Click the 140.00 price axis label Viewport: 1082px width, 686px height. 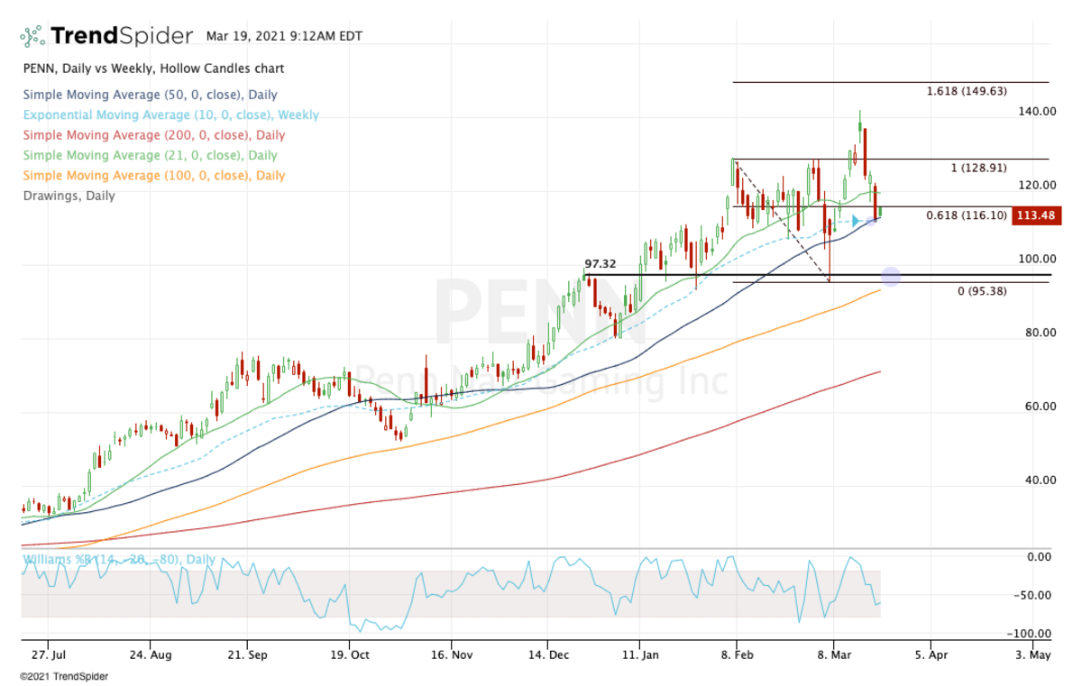click(x=1037, y=112)
